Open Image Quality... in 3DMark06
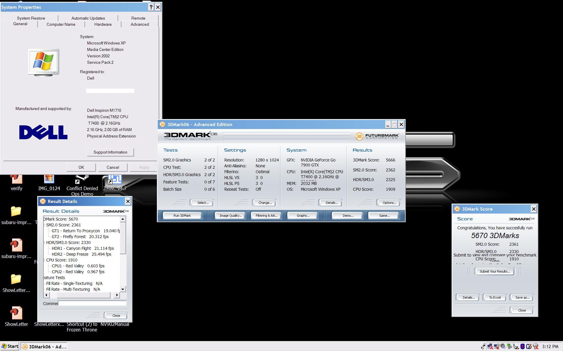Viewport: 563px width, 351px height. 230,216
